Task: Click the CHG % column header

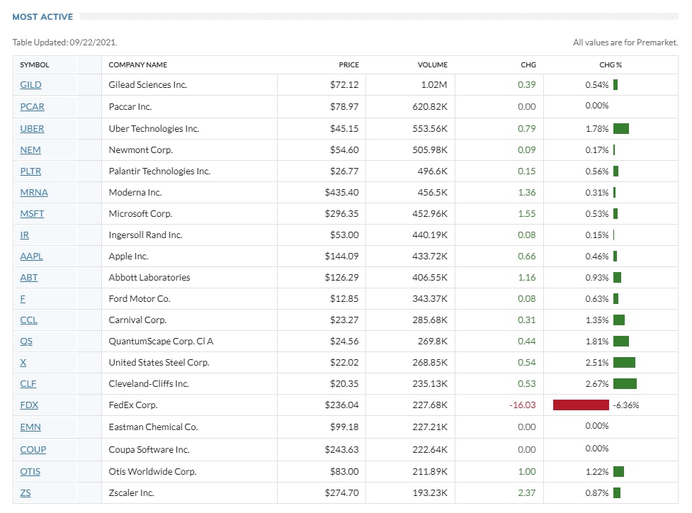Action: pos(611,65)
